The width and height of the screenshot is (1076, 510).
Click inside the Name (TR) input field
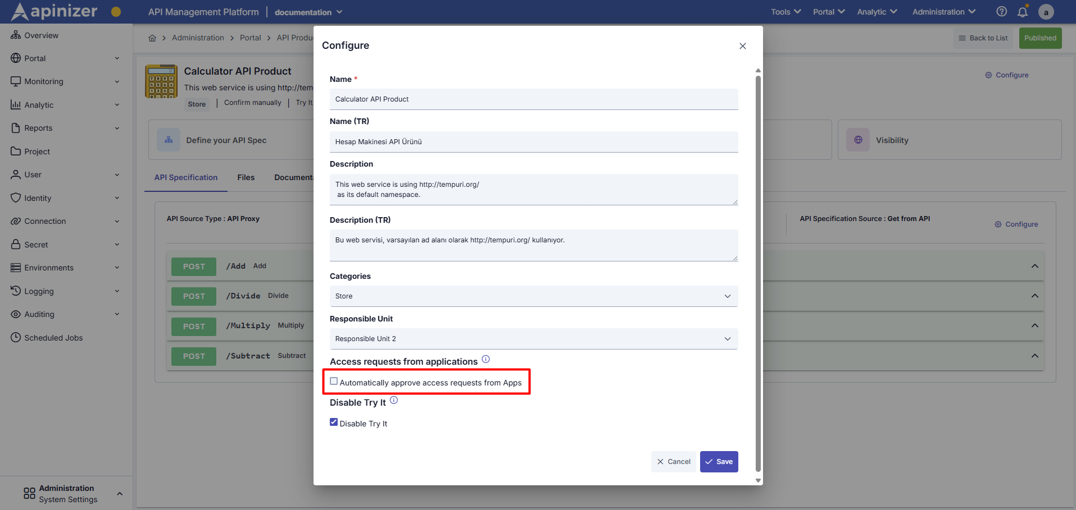[x=533, y=141]
